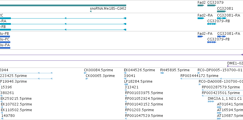Click the DME1-02 purple feature label

235,63
